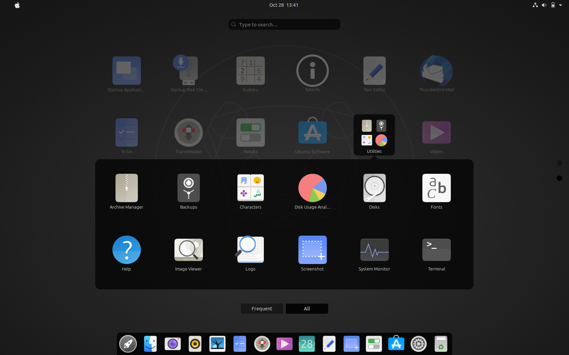Launch the Help app
The width and height of the screenshot is (569, 355).
click(x=126, y=253)
